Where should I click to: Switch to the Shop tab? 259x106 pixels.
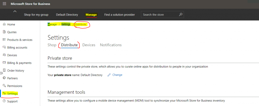point(52,45)
